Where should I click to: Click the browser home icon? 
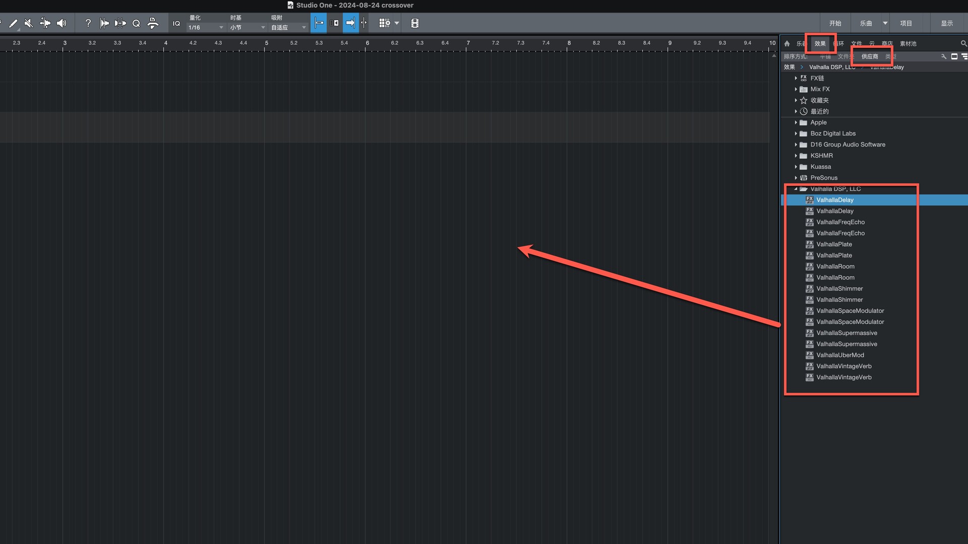pos(787,44)
